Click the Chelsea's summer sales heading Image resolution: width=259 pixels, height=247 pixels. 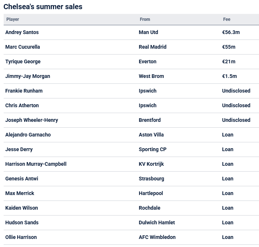coord(43,7)
